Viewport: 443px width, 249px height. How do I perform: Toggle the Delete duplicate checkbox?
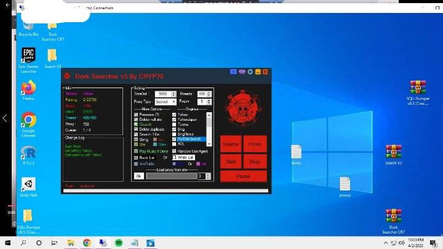pyautogui.click(x=136, y=129)
